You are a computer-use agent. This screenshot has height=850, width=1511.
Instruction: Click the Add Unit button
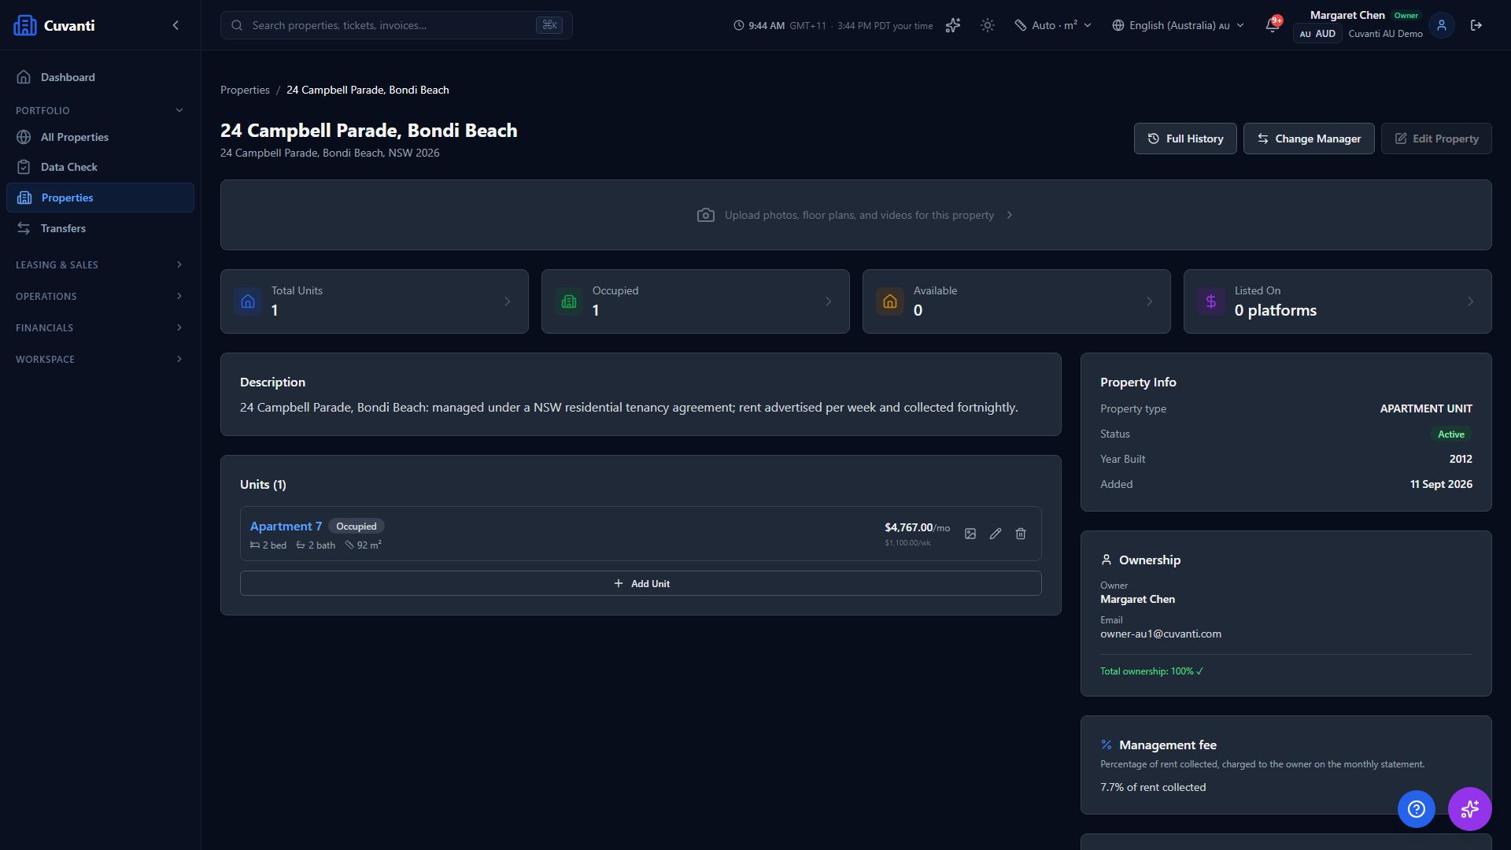(x=641, y=583)
